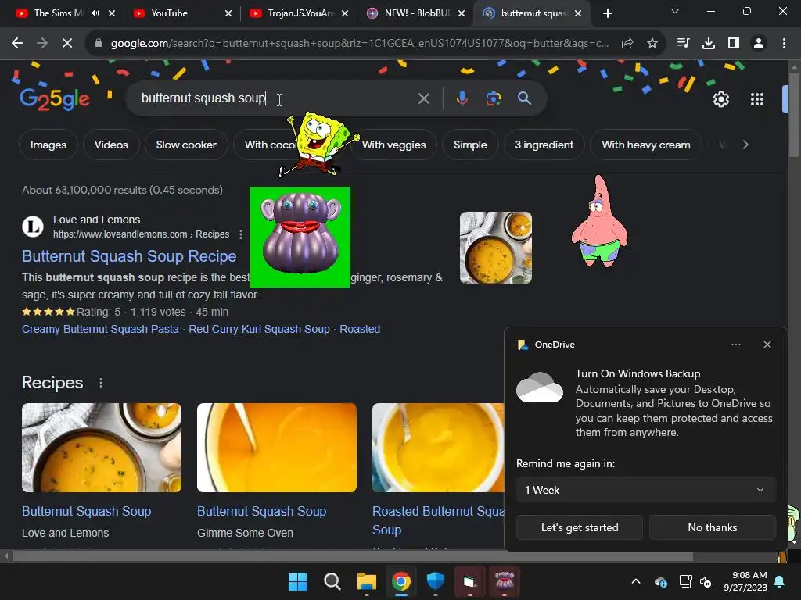This screenshot has width=801, height=600.
Task: Click Let's get started in OneDrive
Action: pyautogui.click(x=580, y=527)
